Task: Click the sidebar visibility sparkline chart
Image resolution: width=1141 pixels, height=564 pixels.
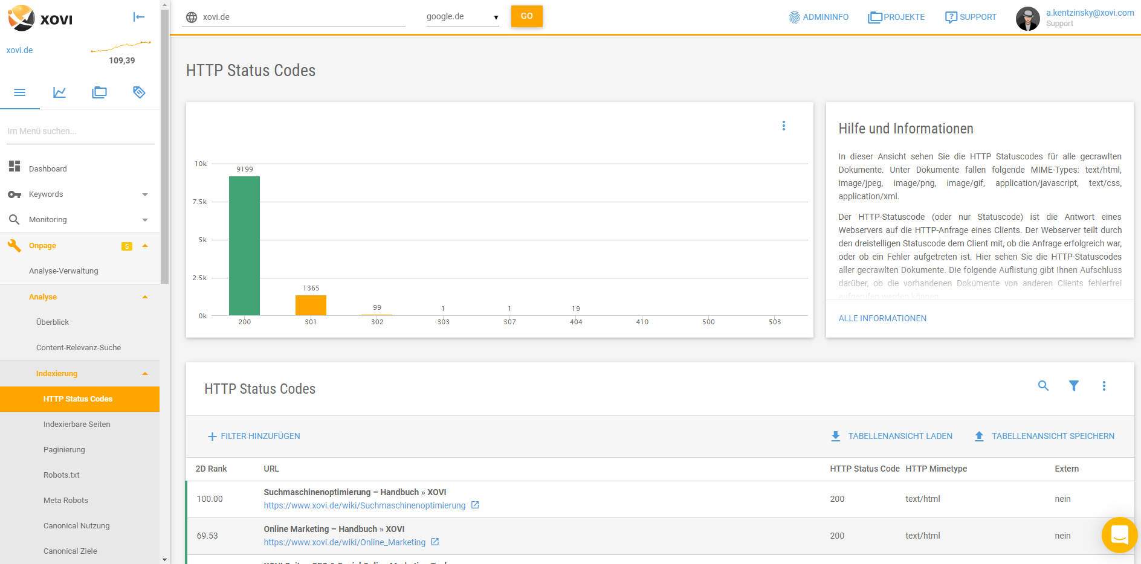Action: click(x=121, y=46)
